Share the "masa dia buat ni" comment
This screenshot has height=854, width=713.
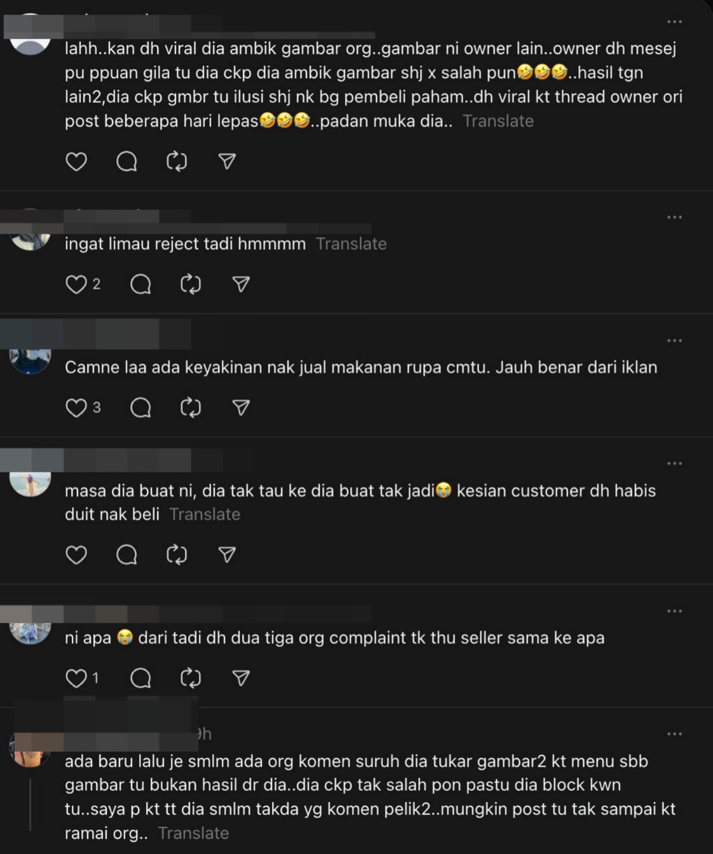[227, 555]
